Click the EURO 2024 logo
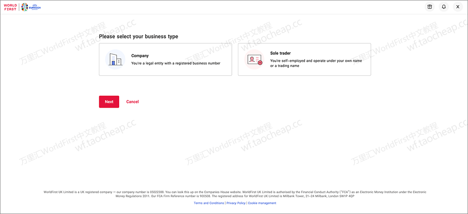Screen dimensions: 468x214 (x=31, y=7)
